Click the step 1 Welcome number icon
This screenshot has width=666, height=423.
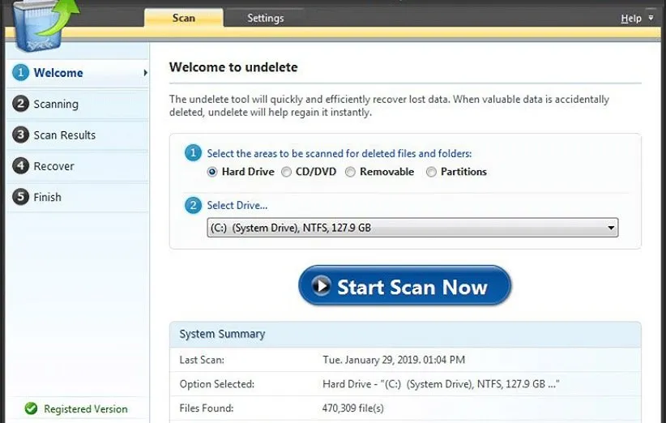coord(21,73)
